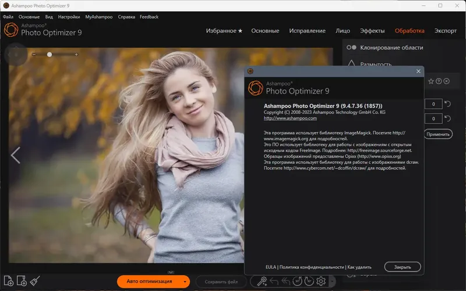Select the Клонирование области tool icon

click(x=351, y=48)
